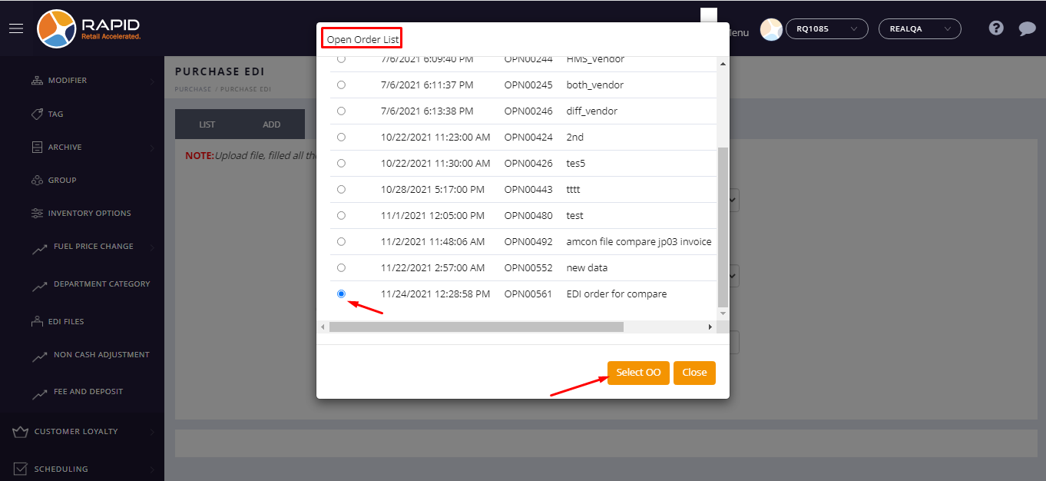Open the help question mark icon

pyautogui.click(x=996, y=28)
